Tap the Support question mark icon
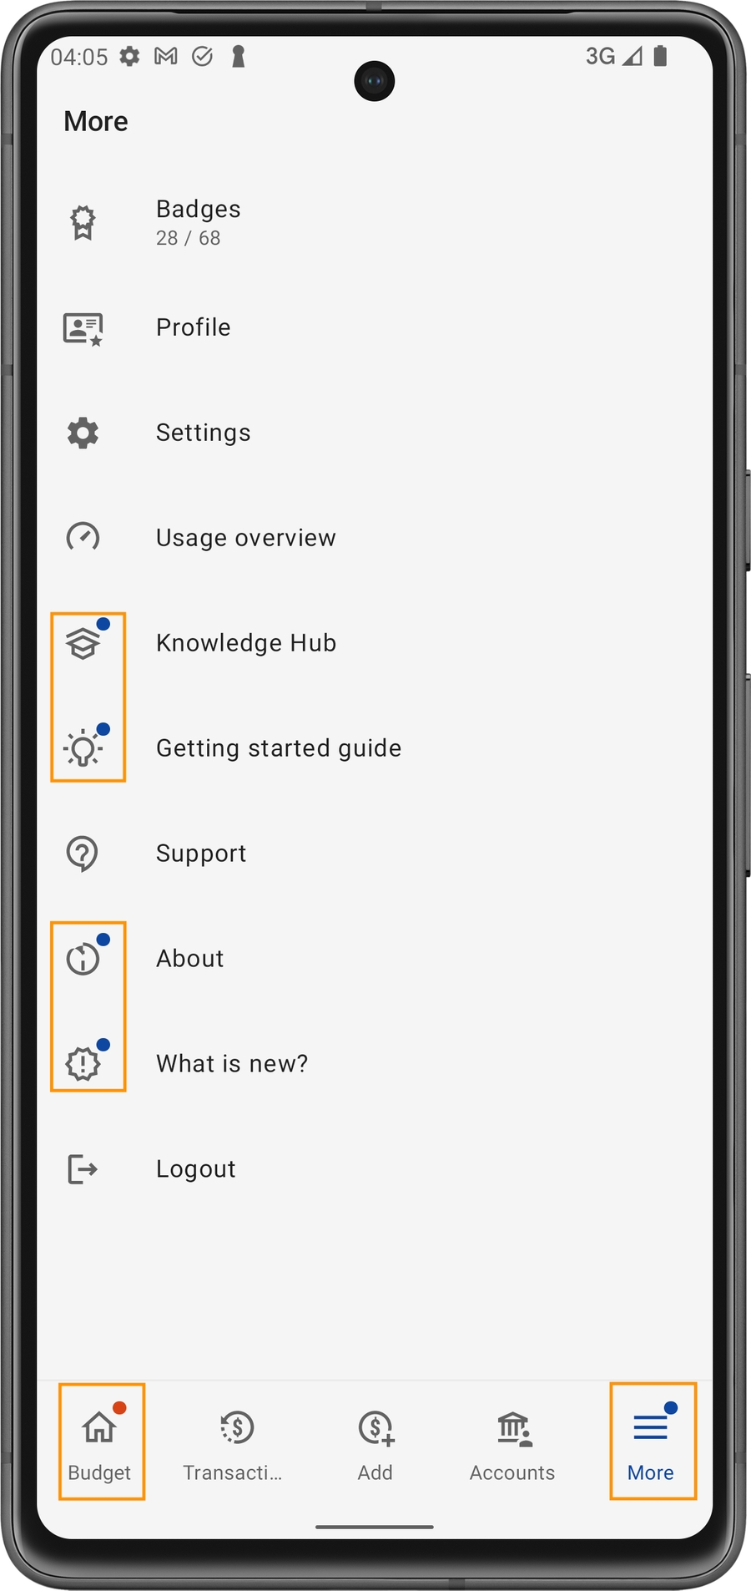751x1591 pixels. [83, 854]
